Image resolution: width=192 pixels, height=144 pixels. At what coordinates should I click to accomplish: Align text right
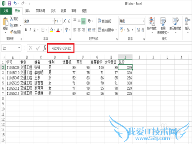[83, 30]
